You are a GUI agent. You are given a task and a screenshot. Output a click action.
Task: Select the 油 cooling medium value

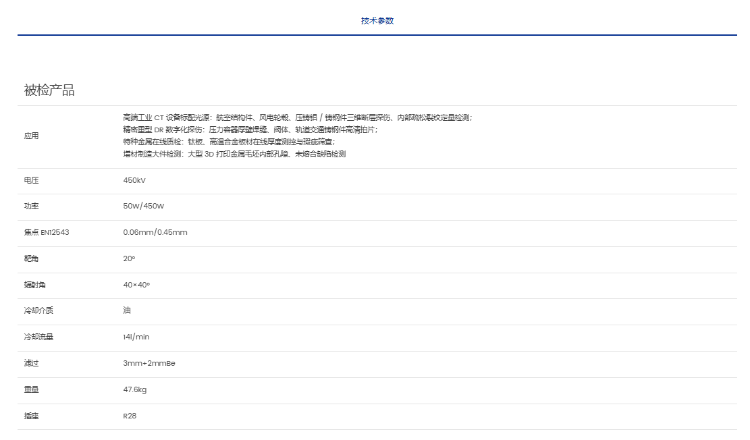point(127,310)
